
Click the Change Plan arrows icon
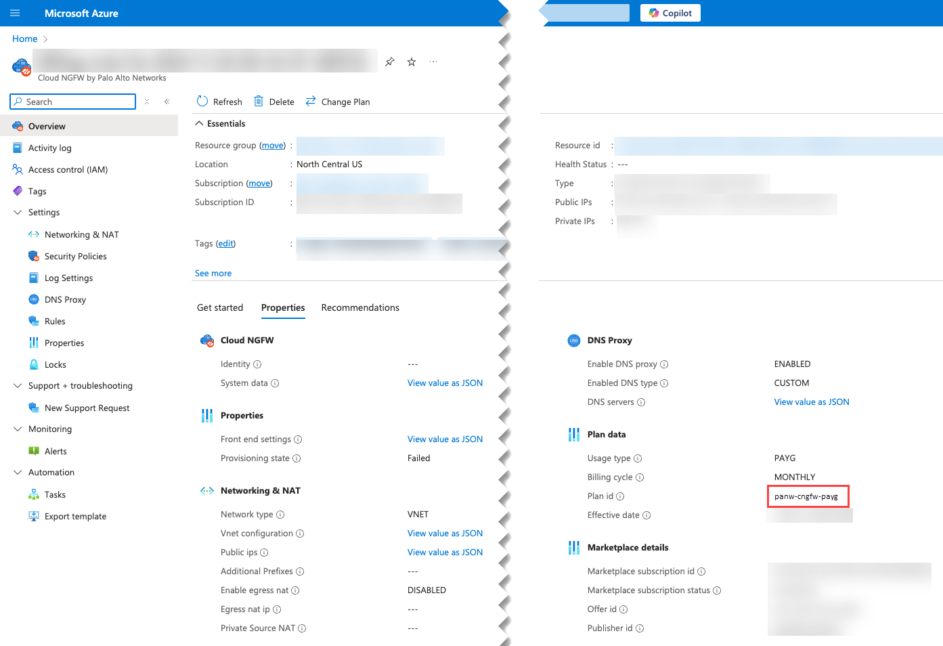pyautogui.click(x=311, y=102)
